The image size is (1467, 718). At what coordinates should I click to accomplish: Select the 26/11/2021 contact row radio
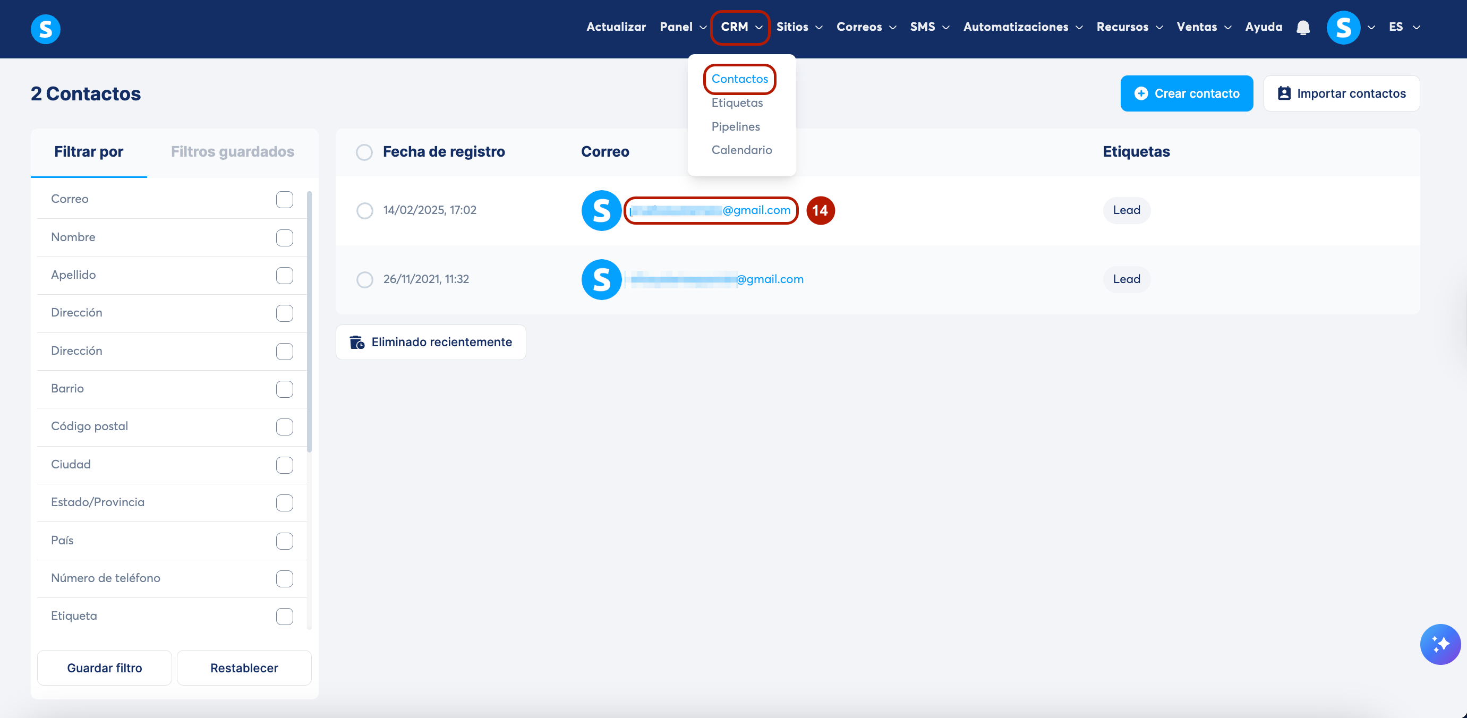364,279
